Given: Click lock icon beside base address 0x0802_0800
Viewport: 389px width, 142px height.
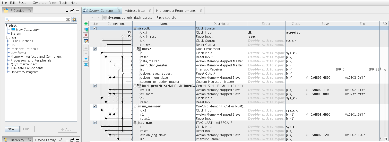Looking at the screenshot, I should 307,78.
